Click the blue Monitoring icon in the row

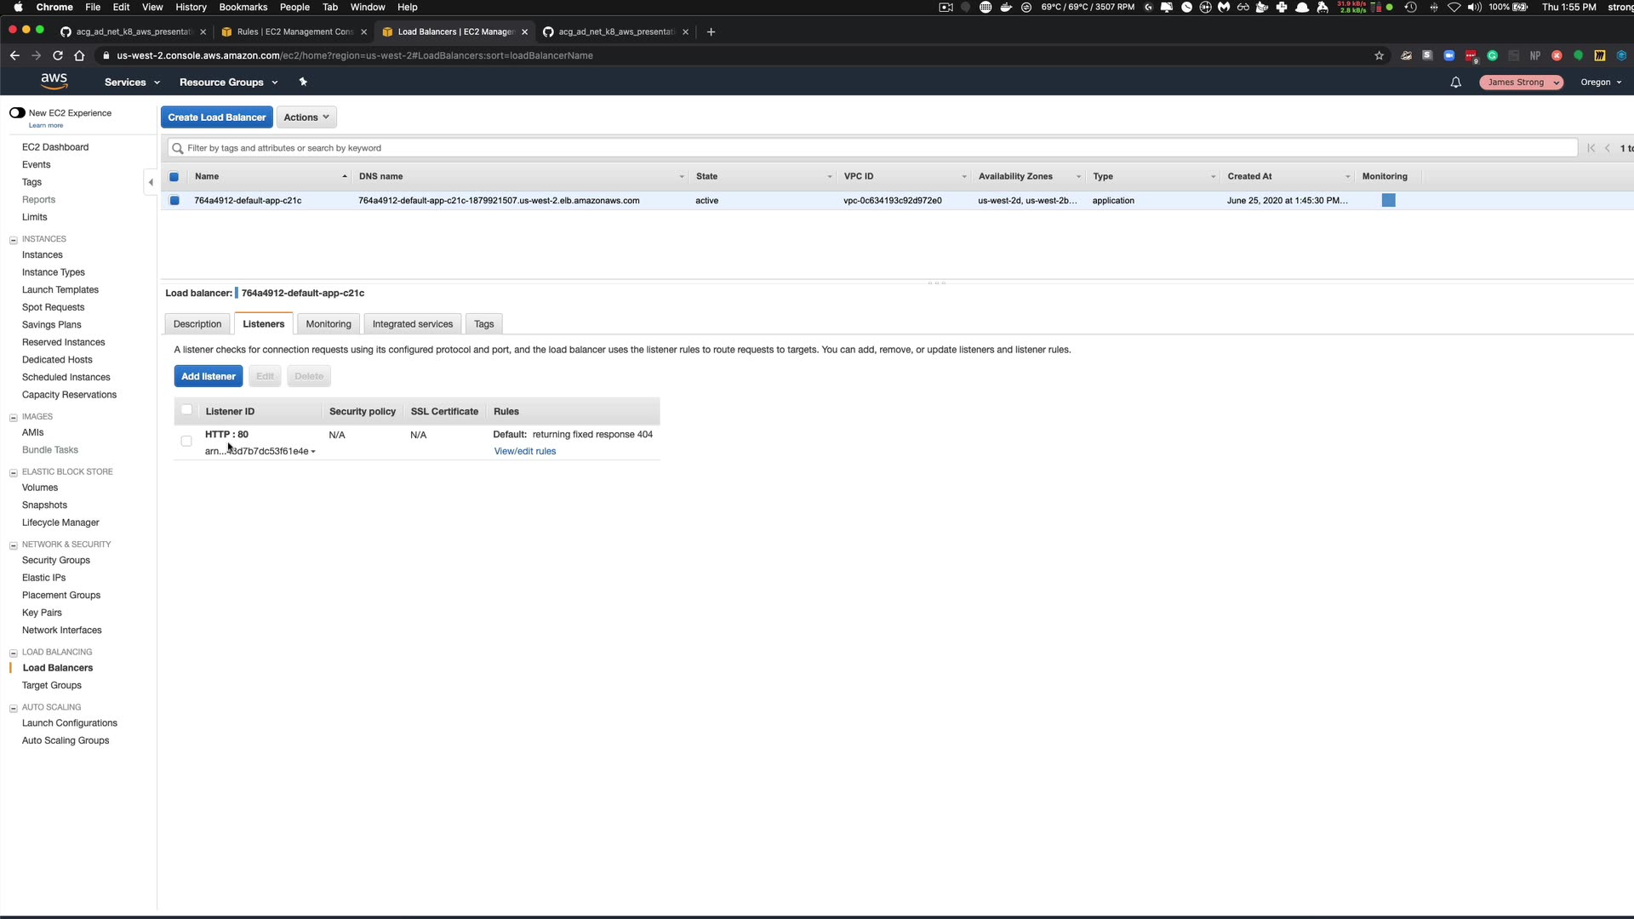pyautogui.click(x=1388, y=201)
